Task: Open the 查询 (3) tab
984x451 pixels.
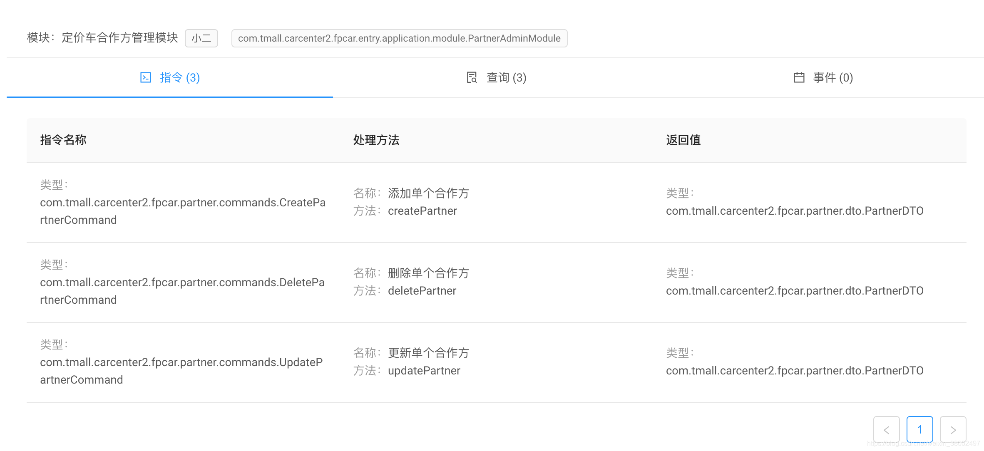Action: click(496, 77)
